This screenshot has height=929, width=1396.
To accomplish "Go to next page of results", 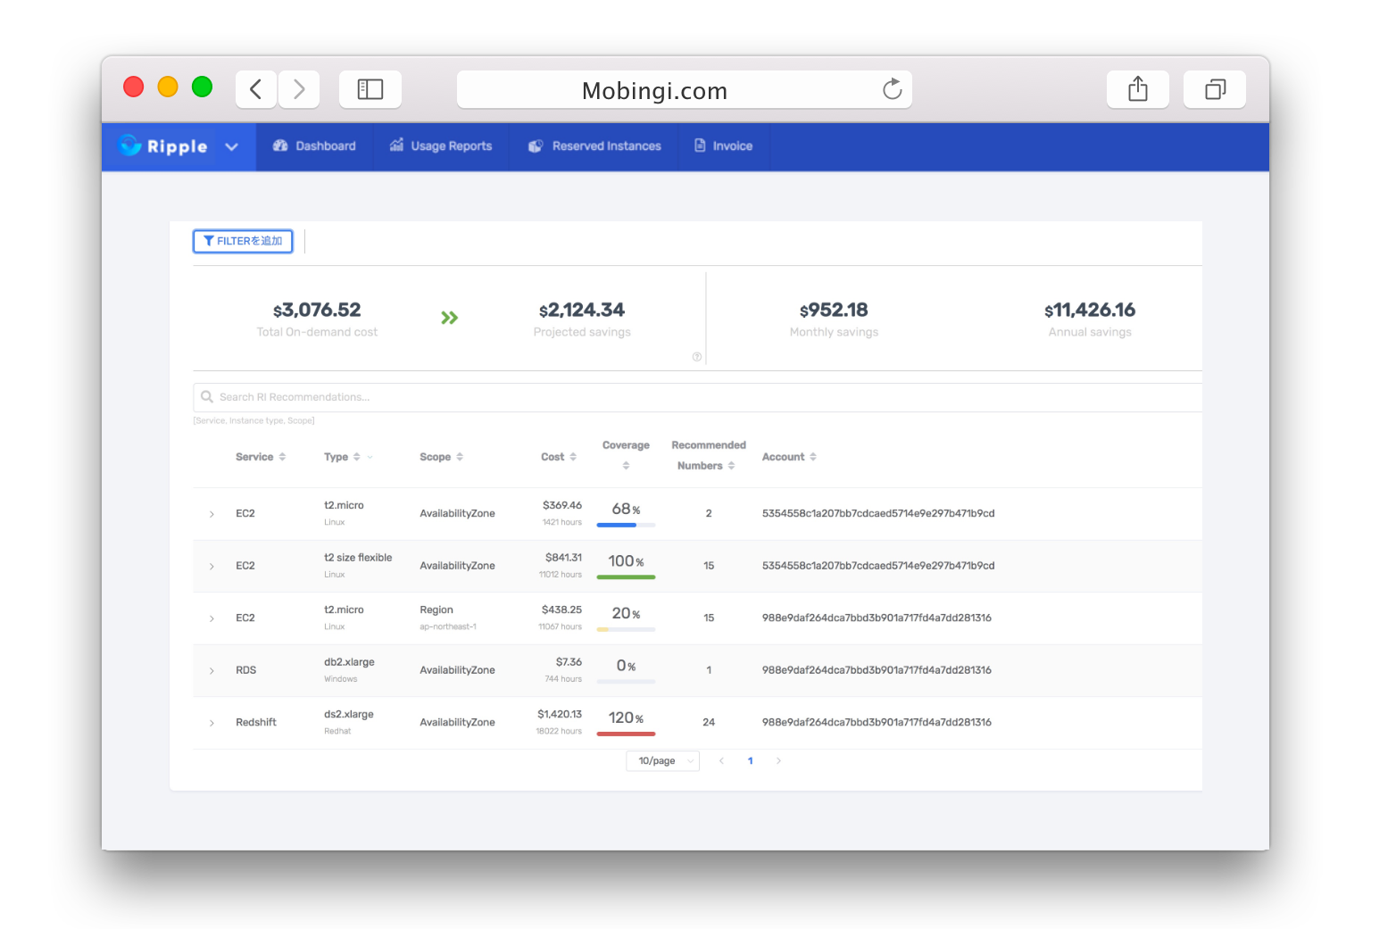I will (778, 761).
